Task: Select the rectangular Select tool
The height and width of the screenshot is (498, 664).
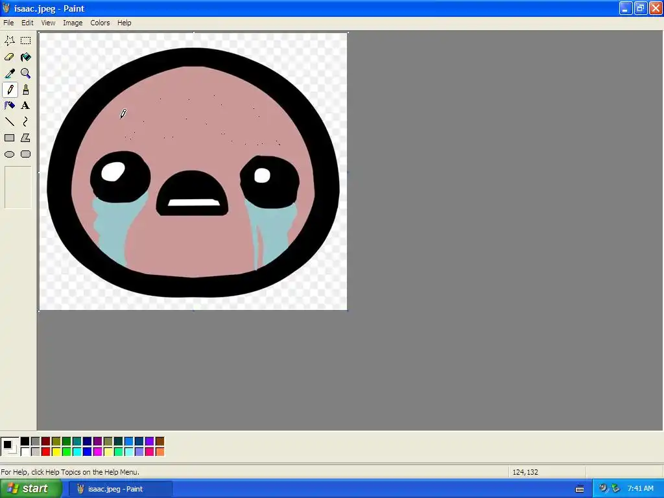Action: (26, 41)
